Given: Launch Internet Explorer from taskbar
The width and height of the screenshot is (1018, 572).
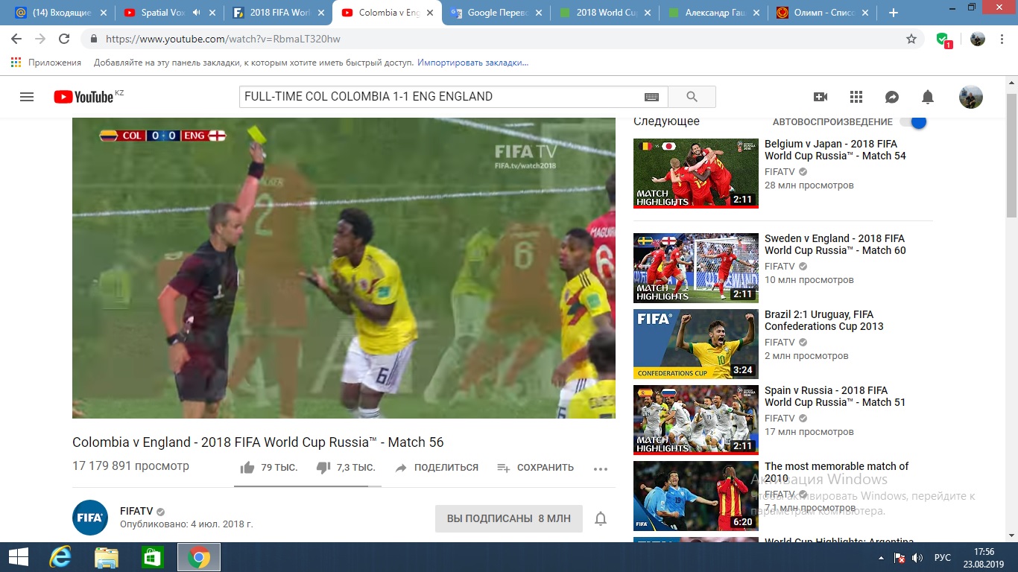Looking at the screenshot, I should (60, 556).
